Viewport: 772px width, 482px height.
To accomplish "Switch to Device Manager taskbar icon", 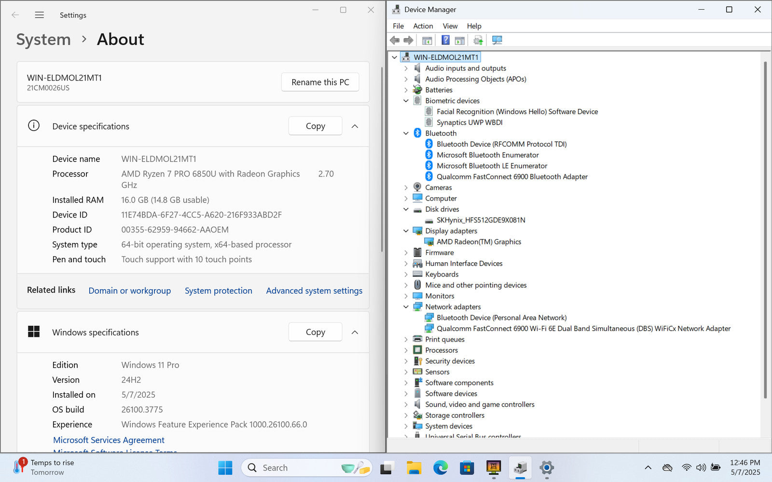I will 520,468.
